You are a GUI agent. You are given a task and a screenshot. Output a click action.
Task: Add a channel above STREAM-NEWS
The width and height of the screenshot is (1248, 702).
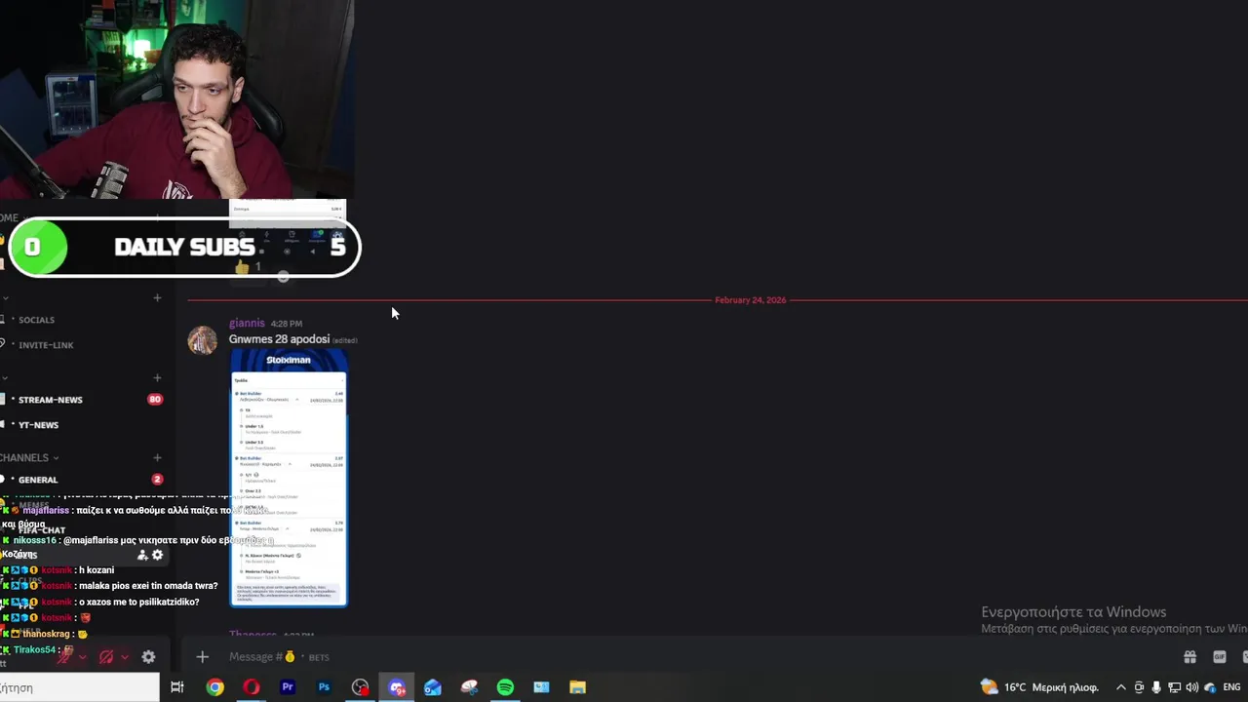tap(157, 377)
